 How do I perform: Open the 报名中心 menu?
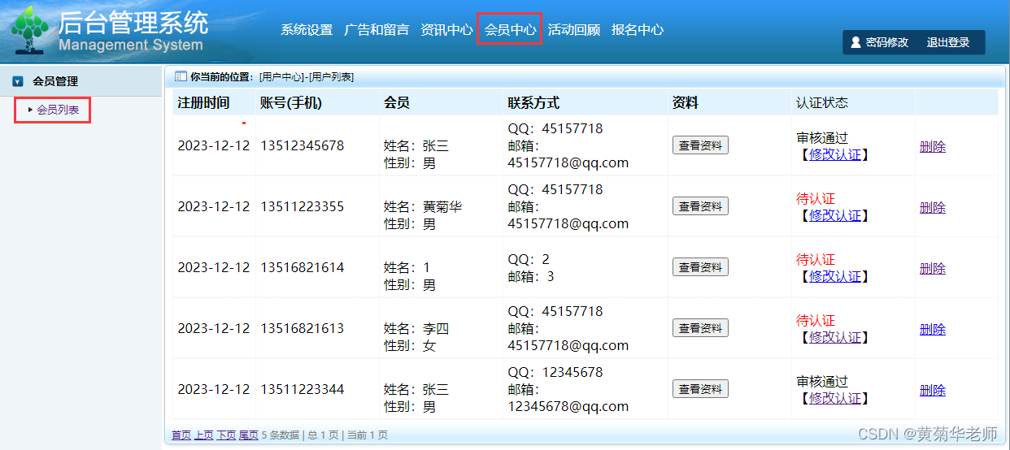(638, 30)
